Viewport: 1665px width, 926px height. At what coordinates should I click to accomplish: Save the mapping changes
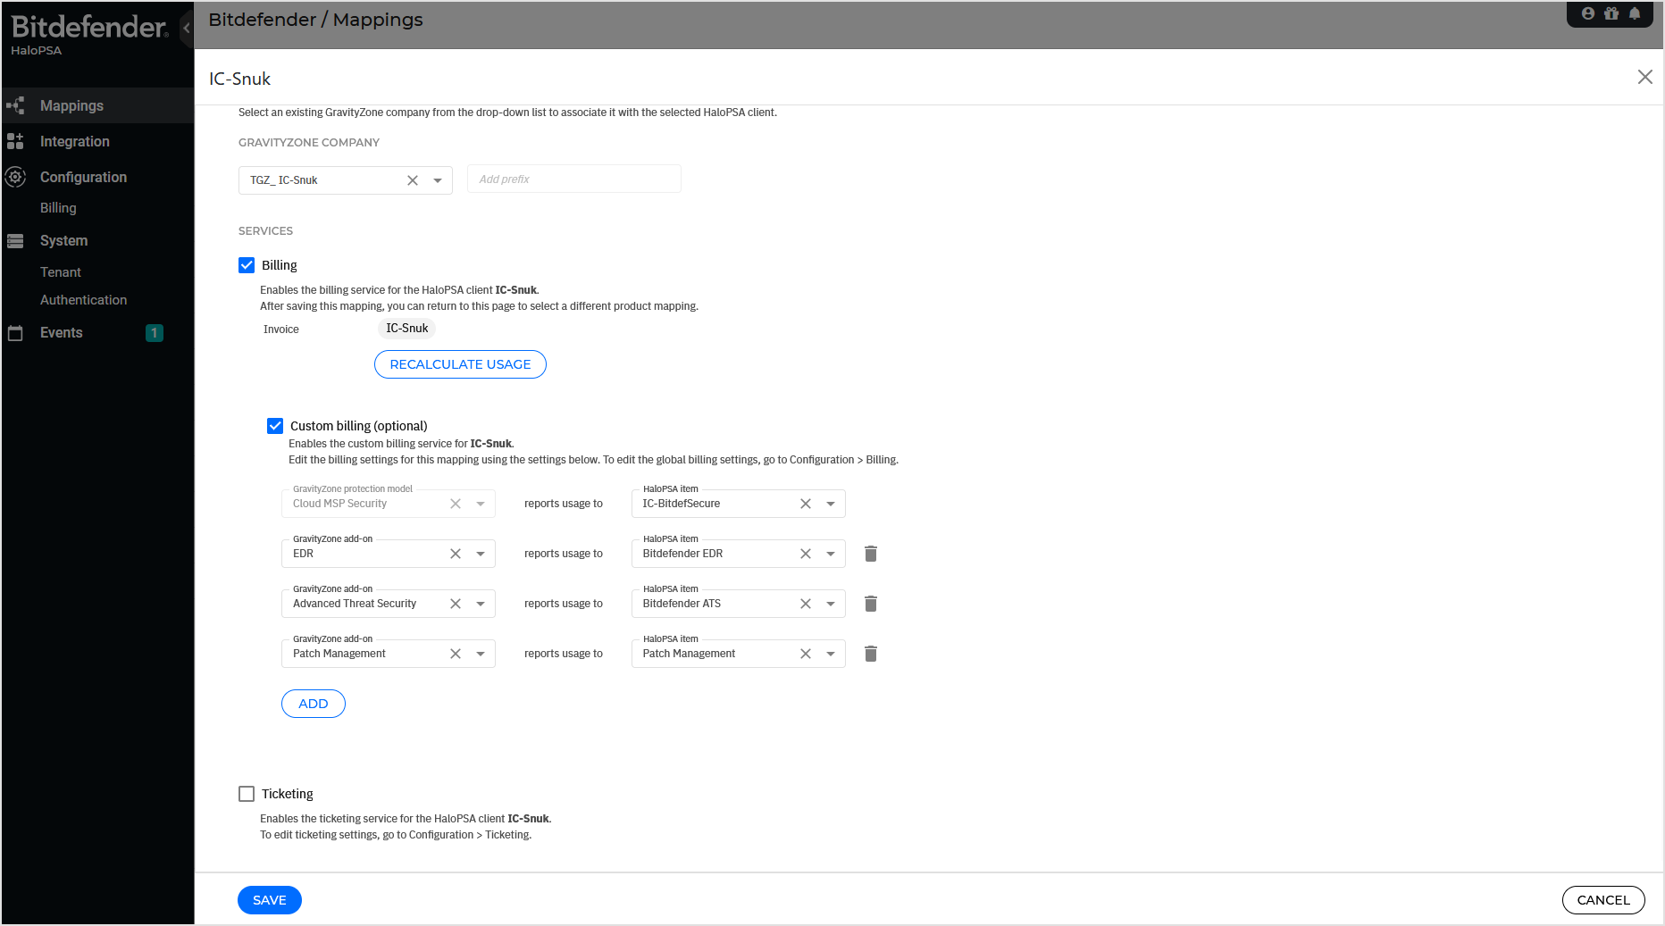(x=269, y=900)
